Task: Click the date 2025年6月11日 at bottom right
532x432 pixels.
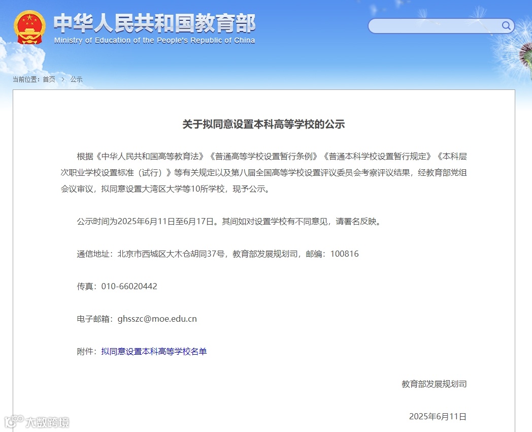Action: [438, 417]
